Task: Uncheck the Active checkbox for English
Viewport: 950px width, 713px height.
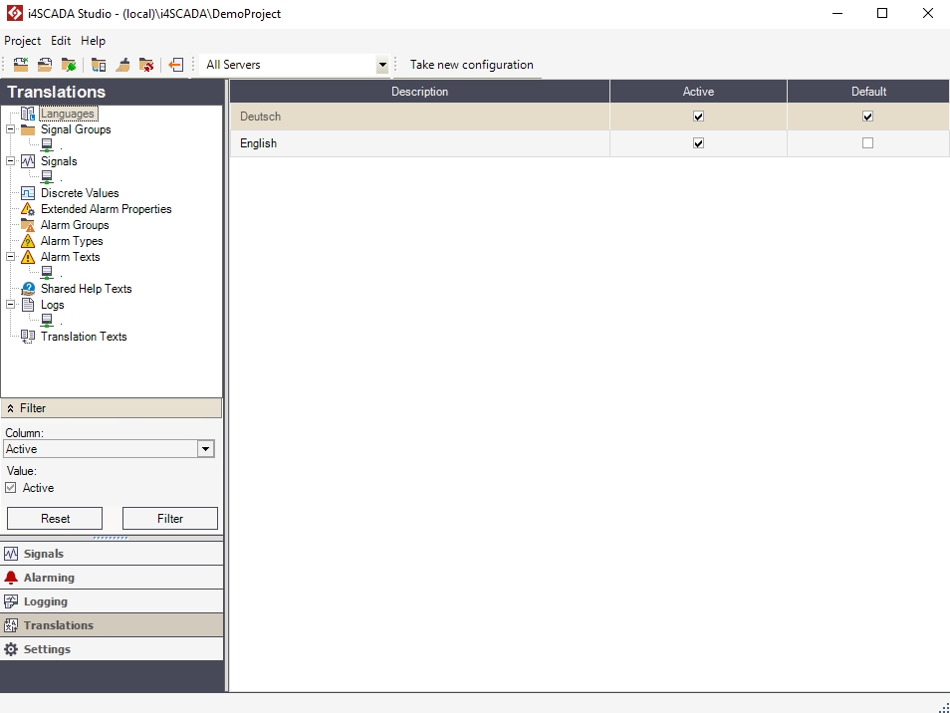Action: (697, 142)
